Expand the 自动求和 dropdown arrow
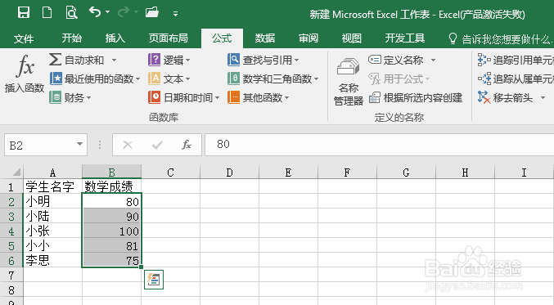The width and height of the screenshot is (554, 305). click(x=114, y=60)
